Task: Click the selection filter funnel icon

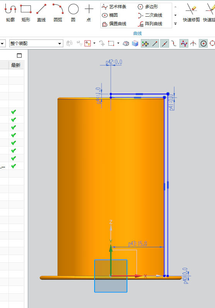Action: pos(88,43)
